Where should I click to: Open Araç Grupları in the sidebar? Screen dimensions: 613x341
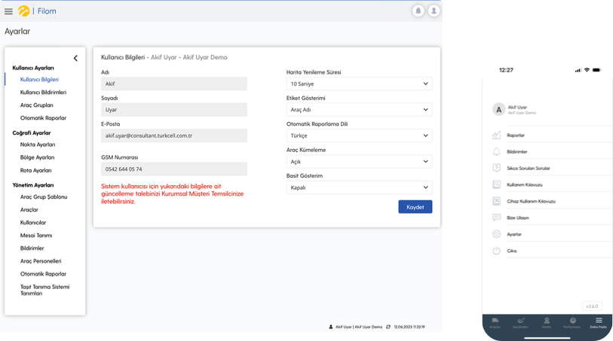37,105
